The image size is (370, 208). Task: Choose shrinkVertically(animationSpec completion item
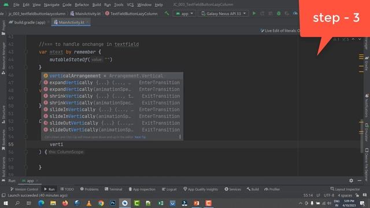(x=112, y=103)
